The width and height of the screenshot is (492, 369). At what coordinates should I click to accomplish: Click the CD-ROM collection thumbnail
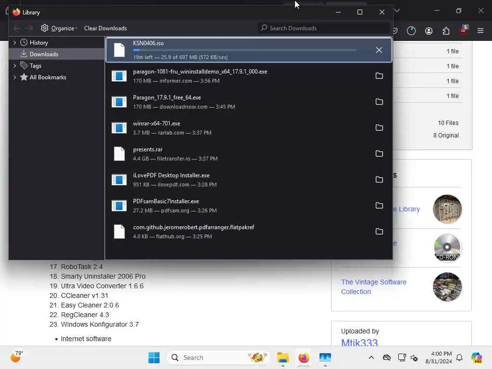point(447,248)
